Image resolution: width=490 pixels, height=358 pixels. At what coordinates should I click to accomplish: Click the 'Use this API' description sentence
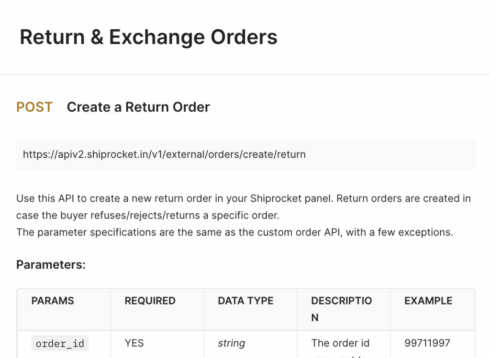tap(144, 198)
